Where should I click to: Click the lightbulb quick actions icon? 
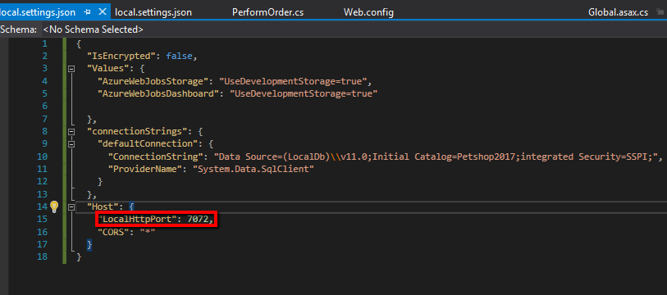(x=54, y=206)
